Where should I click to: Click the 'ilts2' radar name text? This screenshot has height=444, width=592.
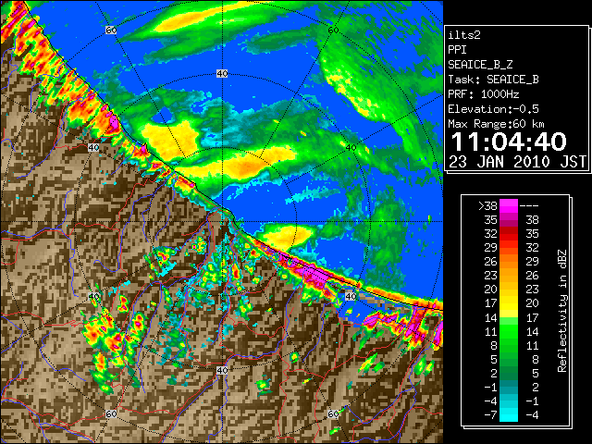(464, 35)
